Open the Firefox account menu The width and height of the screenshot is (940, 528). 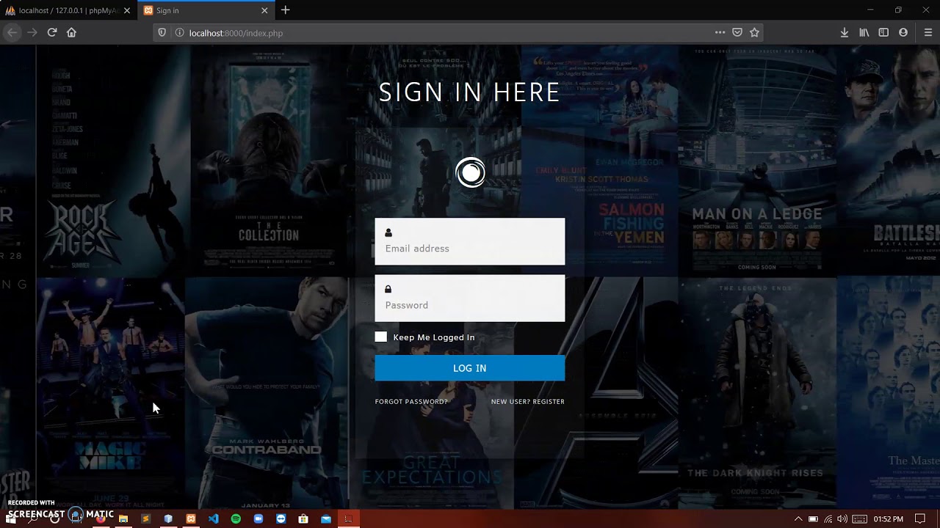pos(903,32)
